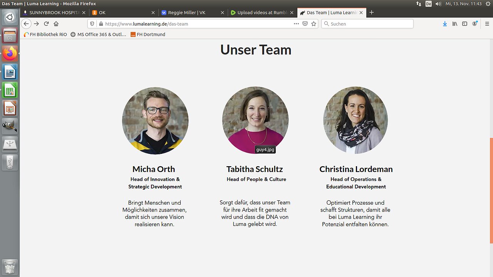Open the Library bookshelf icon
The image size is (493, 277).
(455, 24)
